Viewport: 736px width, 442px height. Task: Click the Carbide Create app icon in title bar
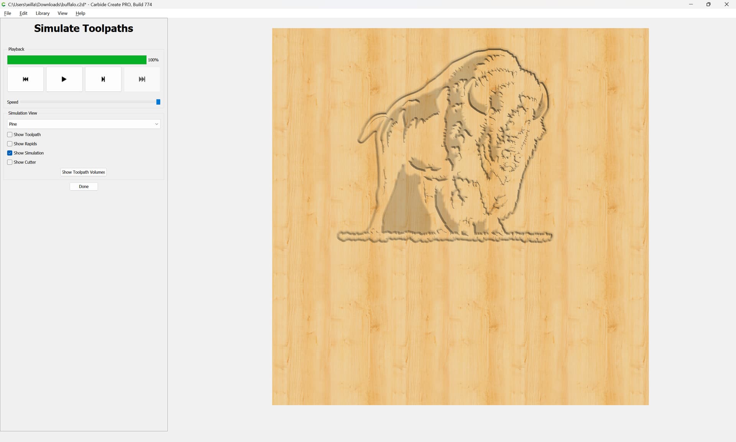coord(3,4)
